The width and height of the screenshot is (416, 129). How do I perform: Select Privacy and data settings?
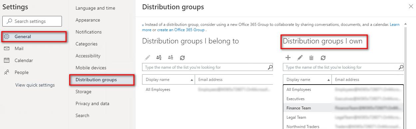(92, 103)
